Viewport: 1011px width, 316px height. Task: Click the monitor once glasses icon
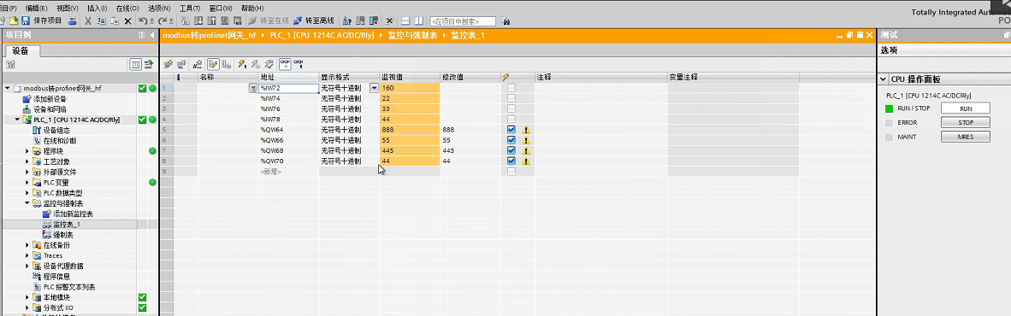pos(299,64)
